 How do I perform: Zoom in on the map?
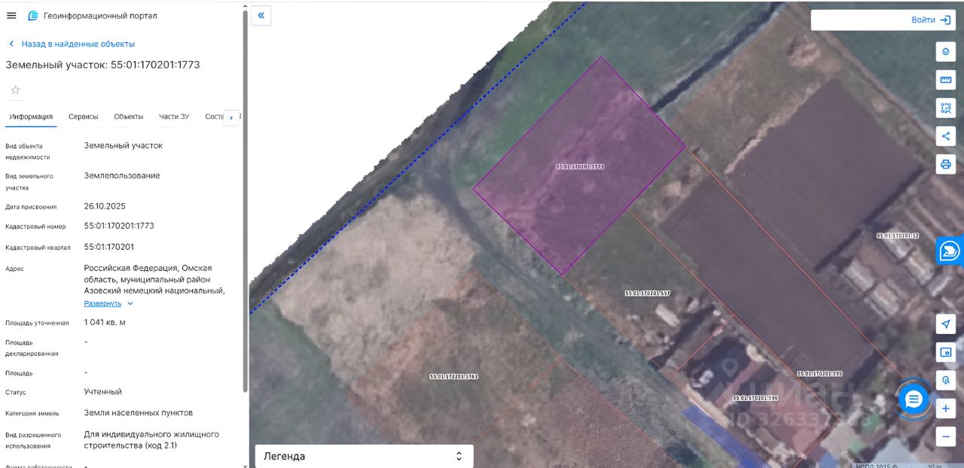click(945, 409)
